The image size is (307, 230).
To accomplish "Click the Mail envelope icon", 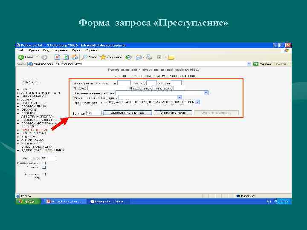I will pyautogui.click(x=139, y=57).
